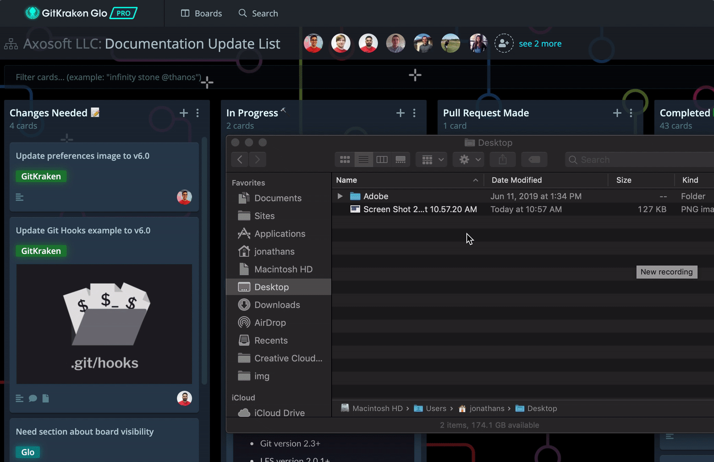Click GitKraken label on Update Git Hooks card
Viewport: 714px width, 462px height.
coord(41,251)
